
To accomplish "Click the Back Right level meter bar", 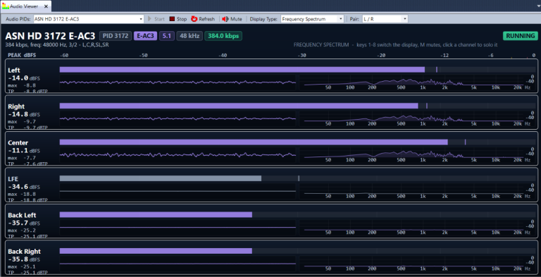I will tap(156, 251).
